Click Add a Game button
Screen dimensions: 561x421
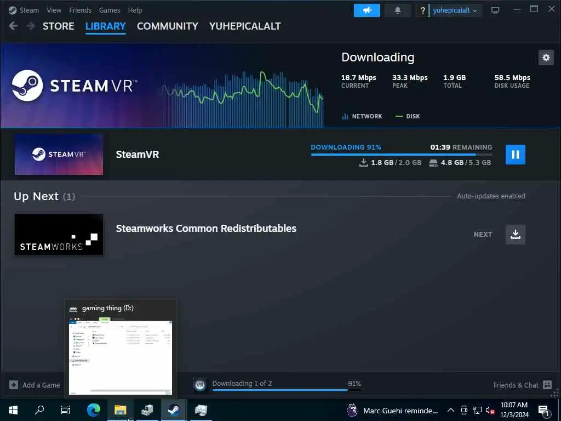[x=35, y=385]
